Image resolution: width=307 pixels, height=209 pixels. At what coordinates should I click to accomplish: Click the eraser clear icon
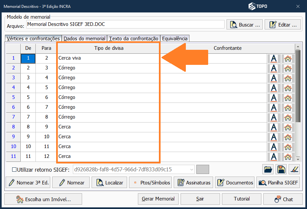pyautogui.click(x=294, y=169)
